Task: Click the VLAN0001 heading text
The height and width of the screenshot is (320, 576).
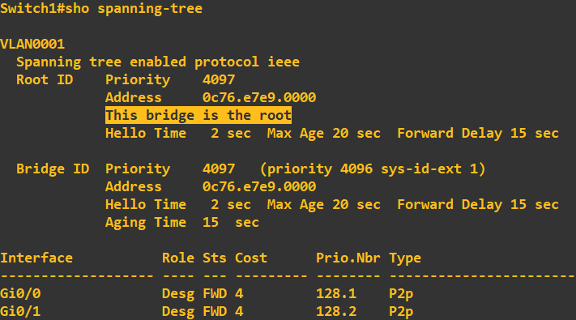Action: pyautogui.click(x=32, y=45)
